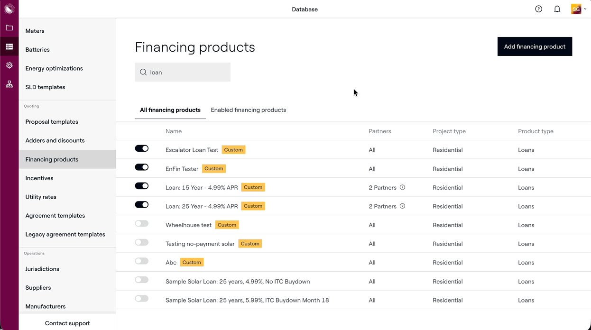591x330 pixels.
Task: Click the Aurora logo icon in the top-left corner
Action: [x=9, y=9]
